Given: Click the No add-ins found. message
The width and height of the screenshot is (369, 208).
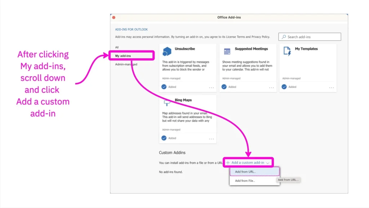Looking at the screenshot, I should click(x=170, y=172).
